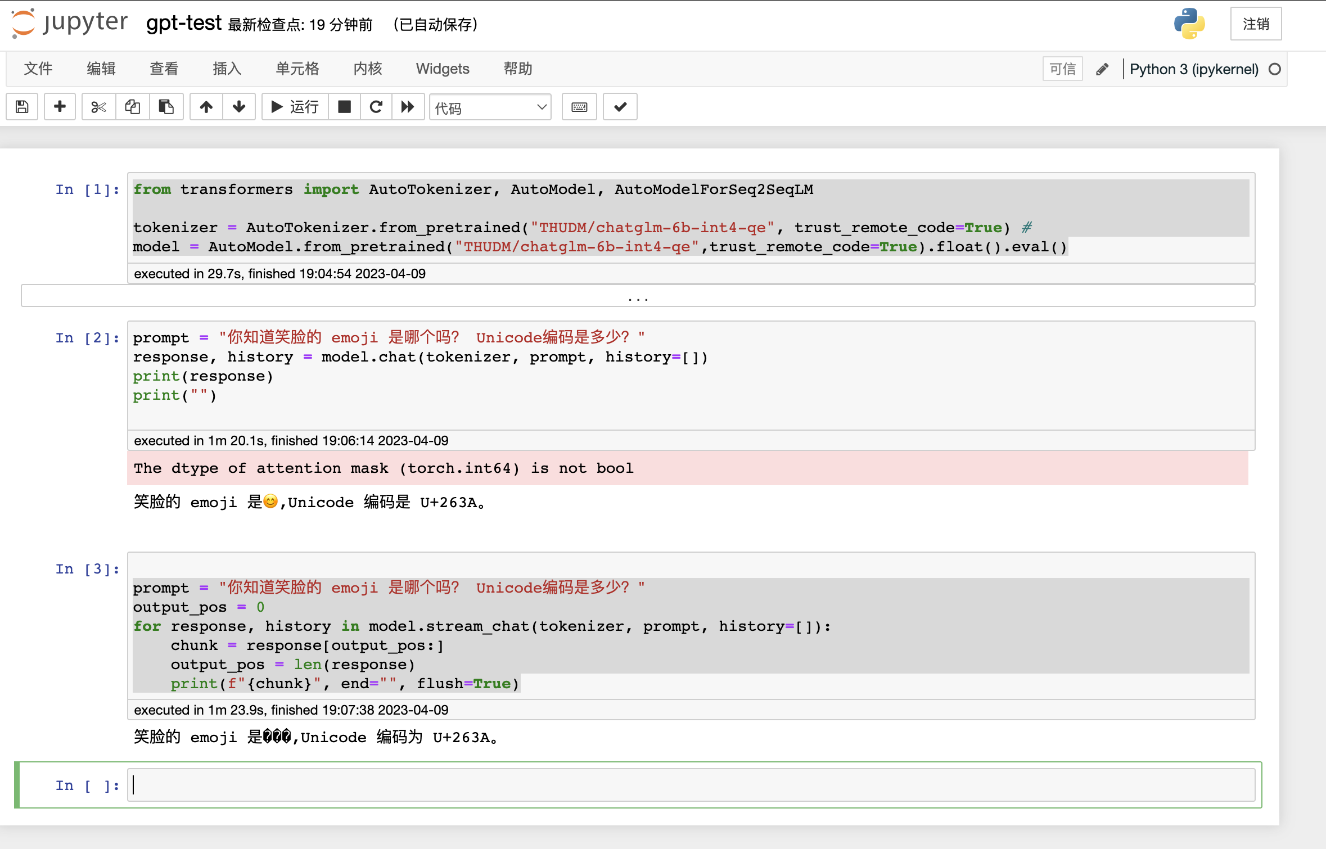Open the 插入 menu
This screenshot has height=849, width=1326.
point(227,69)
